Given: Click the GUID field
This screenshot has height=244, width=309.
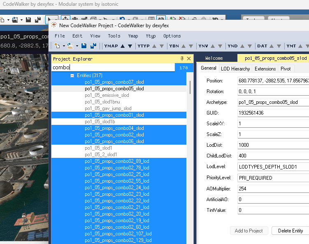Looking at the screenshot, I should 273,113.
